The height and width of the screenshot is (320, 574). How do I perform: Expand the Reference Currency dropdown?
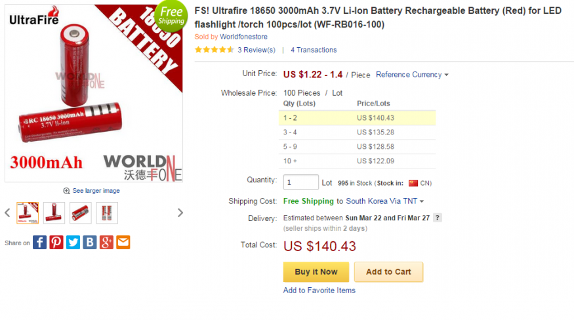pos(412,75)
